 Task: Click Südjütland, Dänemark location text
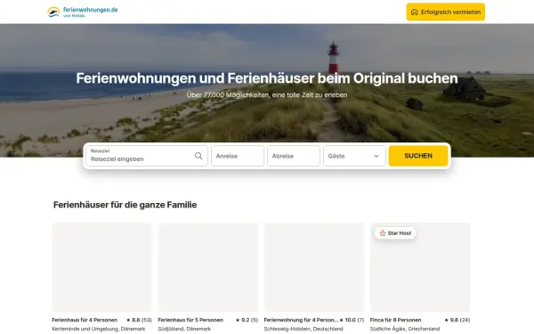coord(184,329)
